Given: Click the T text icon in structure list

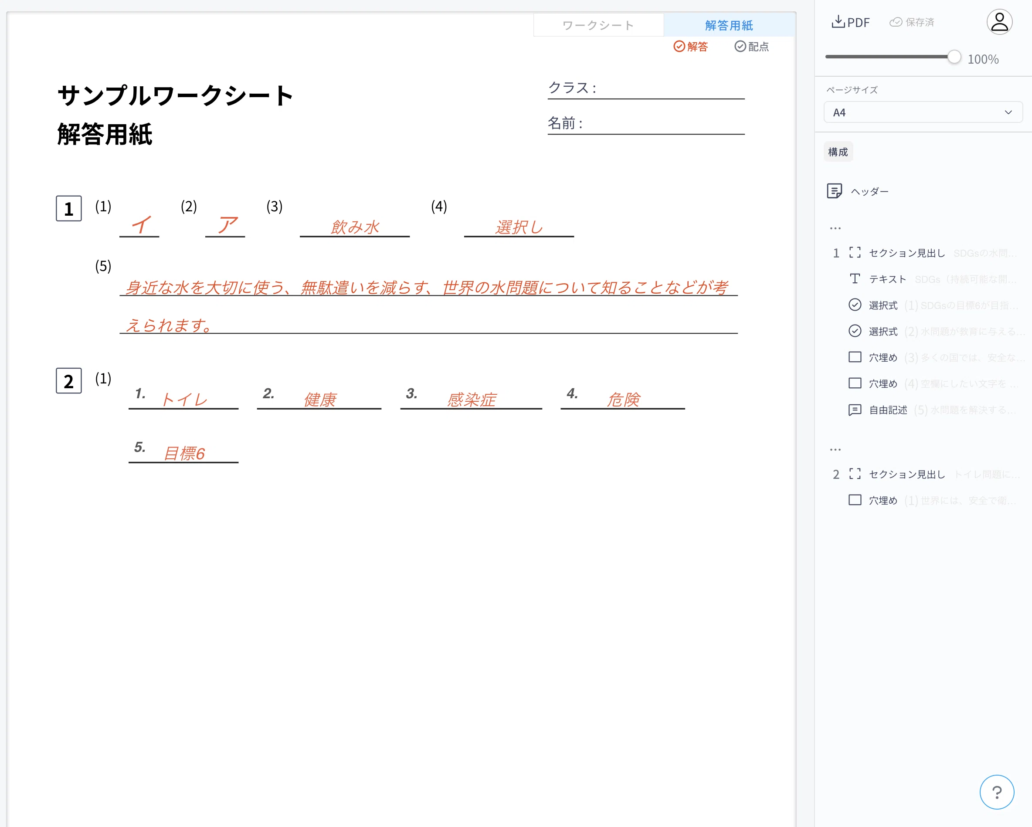Looking at the screenshot, I should tap(855, 278).
